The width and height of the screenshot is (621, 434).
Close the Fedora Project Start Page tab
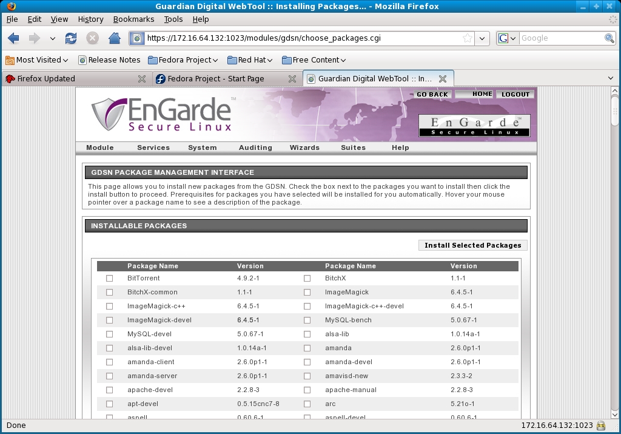[x=292, y=79]
